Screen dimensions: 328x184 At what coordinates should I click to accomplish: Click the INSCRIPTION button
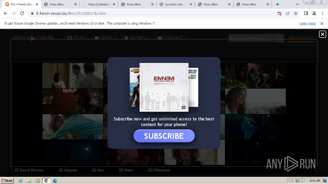click(301, 38)
